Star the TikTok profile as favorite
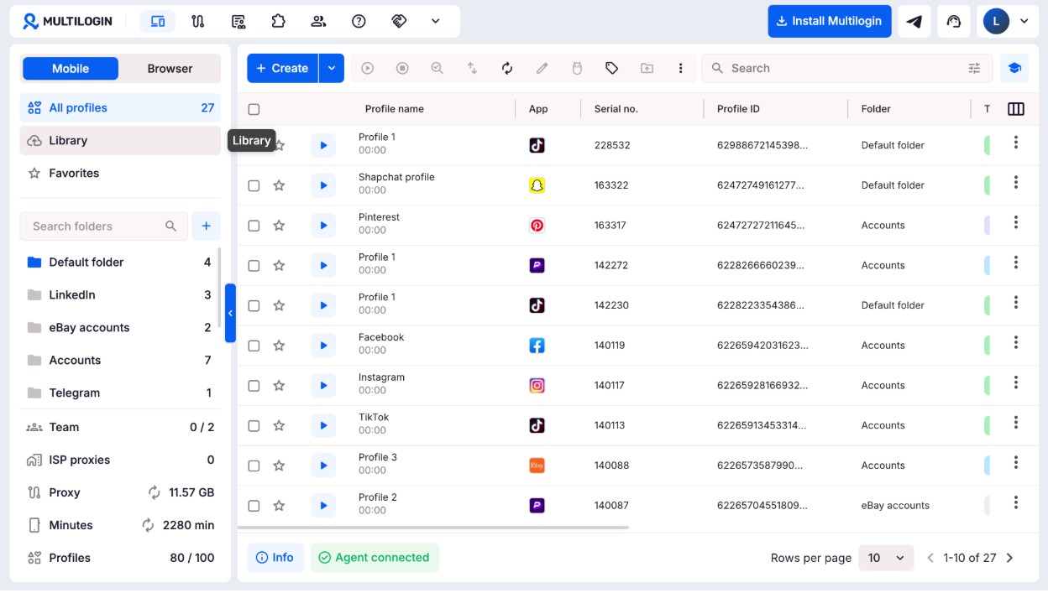Image resolution: width=1048 pixels, height=593 pixels. click(279, 425)
